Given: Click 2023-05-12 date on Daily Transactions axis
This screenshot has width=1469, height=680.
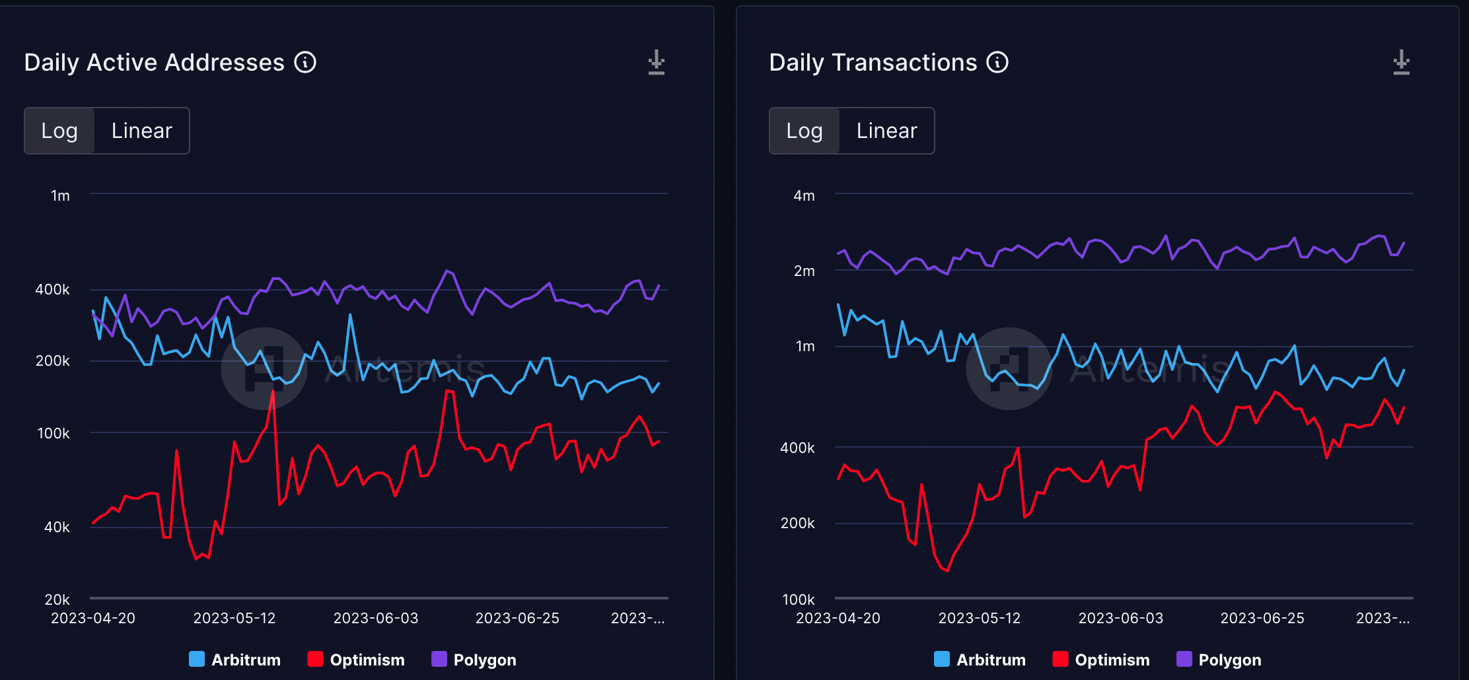Looking at the screenshot, I should [980, 619].
